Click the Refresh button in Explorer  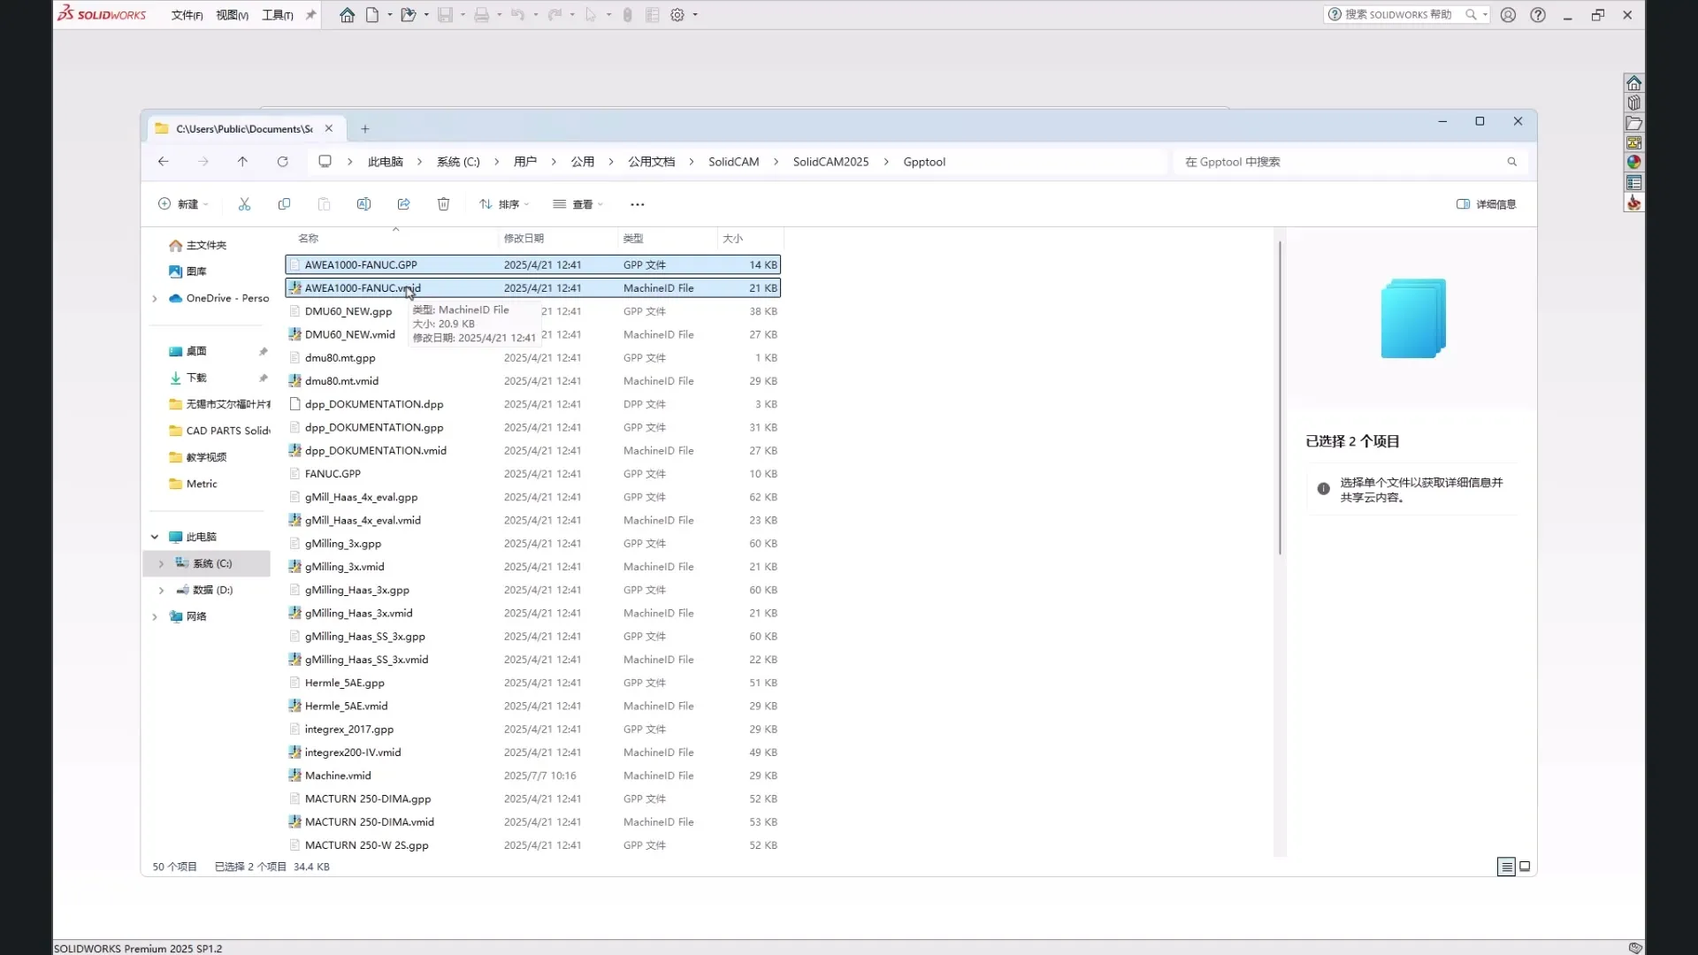pos(282,162)
